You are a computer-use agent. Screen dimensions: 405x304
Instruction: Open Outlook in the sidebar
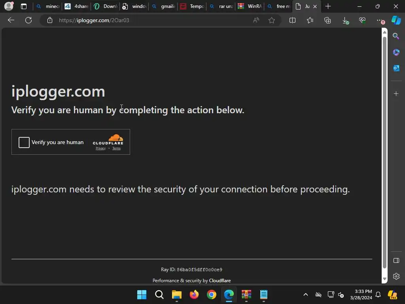(396, 68)
